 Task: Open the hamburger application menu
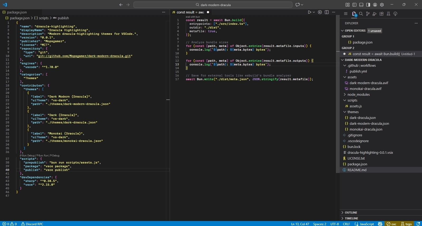pyautogui.click(x=346, y=14)
